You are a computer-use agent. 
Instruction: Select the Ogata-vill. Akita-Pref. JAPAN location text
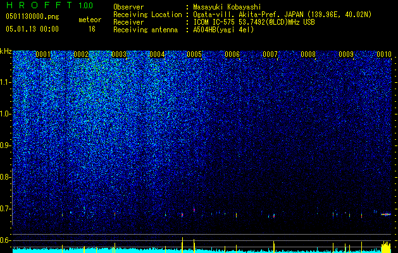click(x=282, y=15)
